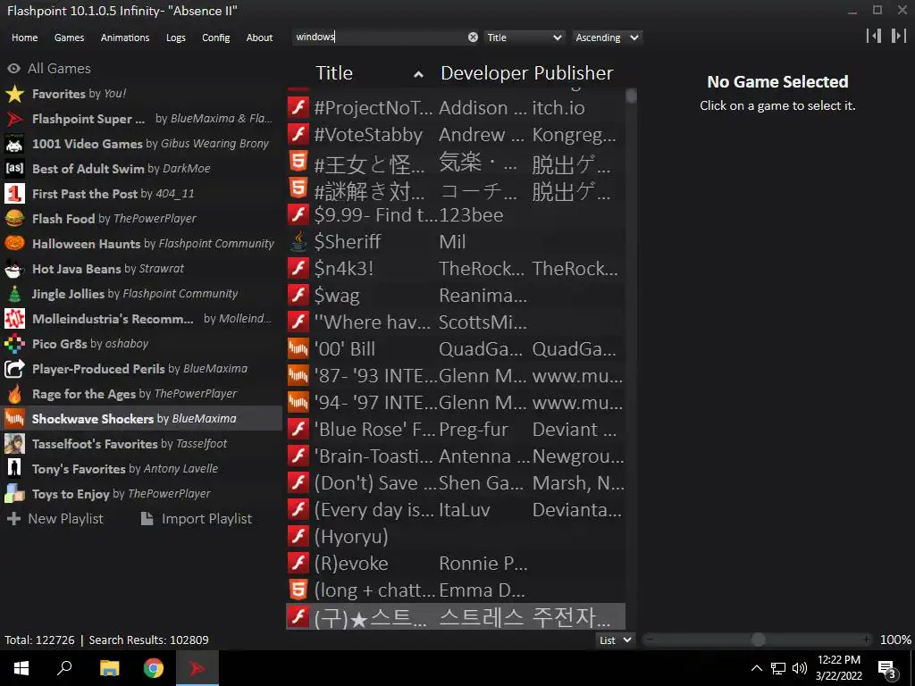The height and width of the screenshot is (686, 915).
Task: Select the '87- '93 INTE... game row
Action: tap(456, 375)
